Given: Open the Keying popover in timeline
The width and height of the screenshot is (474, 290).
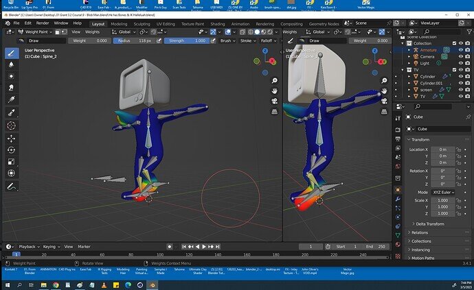Looking at the screenshot, I should pyautogui.click(x=51, y=247).
